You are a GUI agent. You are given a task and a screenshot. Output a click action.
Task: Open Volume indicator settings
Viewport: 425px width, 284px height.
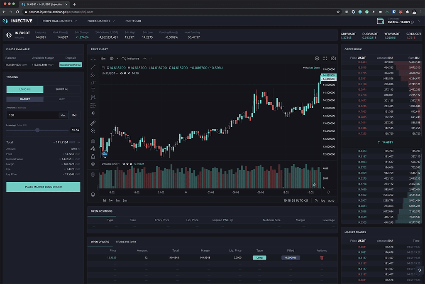[127, 164]
